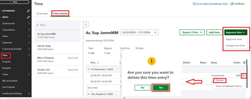This screenshot has height=99, width=251.
Task: Collapse the Fri, November 1, 2024 group
Action: [x=89, y=70]
